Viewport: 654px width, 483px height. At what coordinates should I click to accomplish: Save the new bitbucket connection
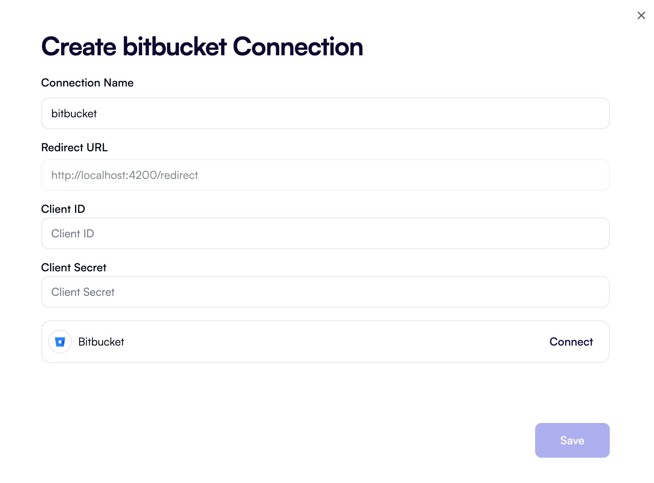click(x=572, y=440)
